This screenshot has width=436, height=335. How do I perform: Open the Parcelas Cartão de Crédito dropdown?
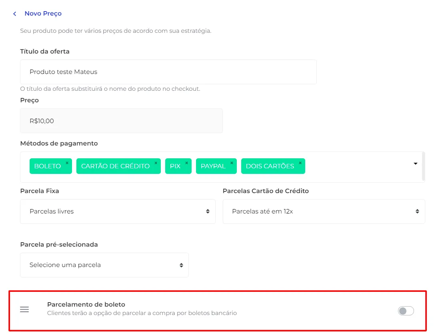coord(324,211)
